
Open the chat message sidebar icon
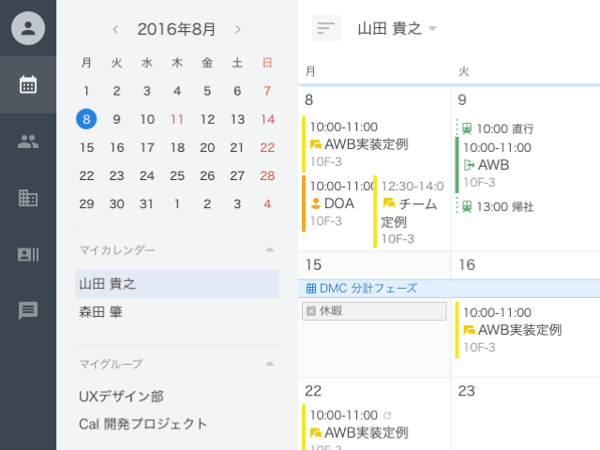[28, 311]
